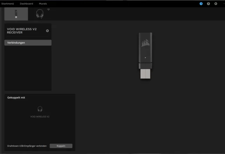Open device settings gear for the receiver

[x=47, y=31]
